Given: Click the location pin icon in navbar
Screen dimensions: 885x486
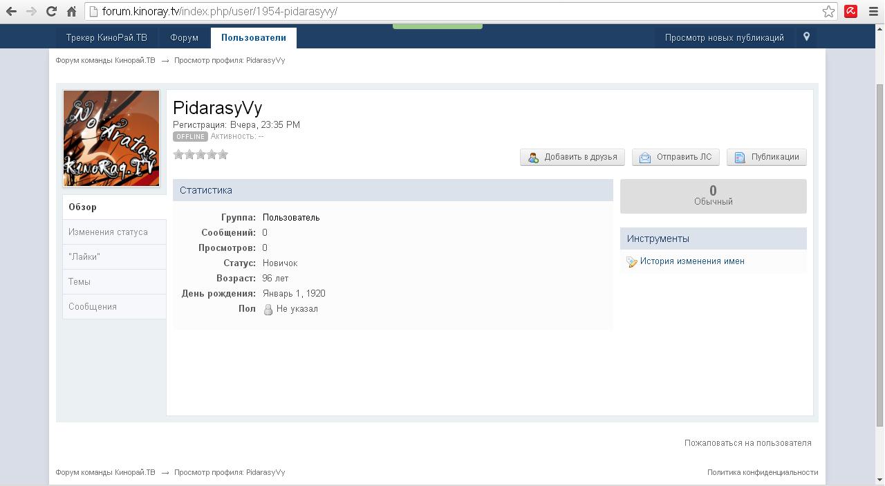Looking at the screenshot, I should pos(806,37).
